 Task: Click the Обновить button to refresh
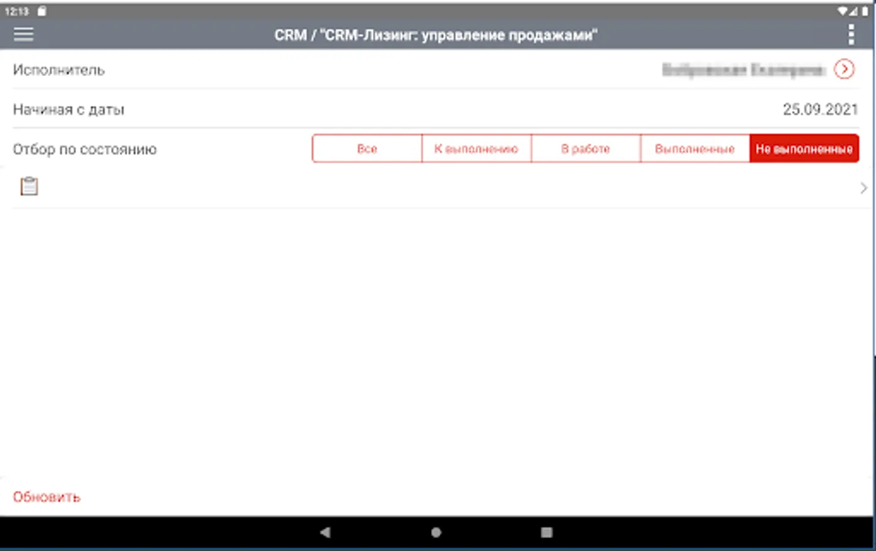point(47,497)
